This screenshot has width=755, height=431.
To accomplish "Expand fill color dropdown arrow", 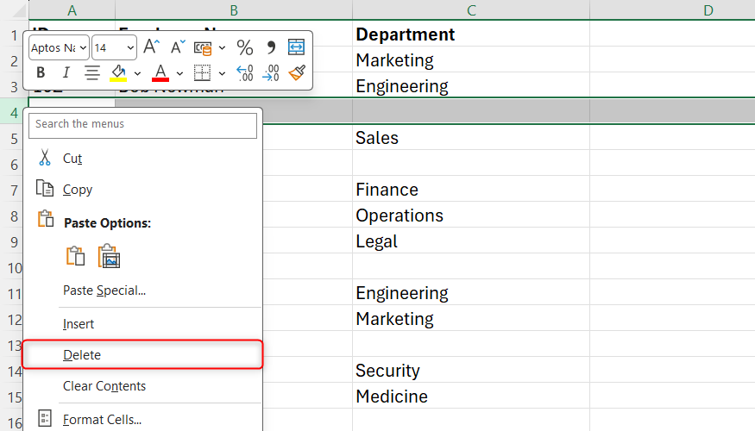I will 137,73.
